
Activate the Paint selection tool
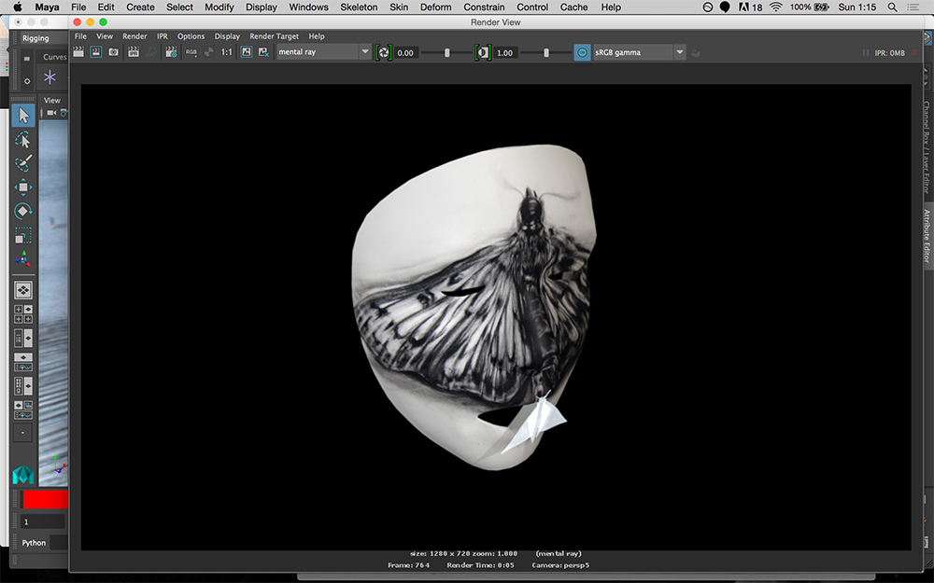coord(23,163)
